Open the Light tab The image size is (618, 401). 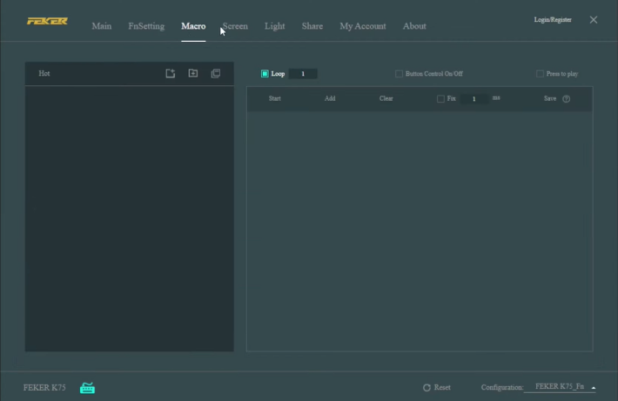275,26
